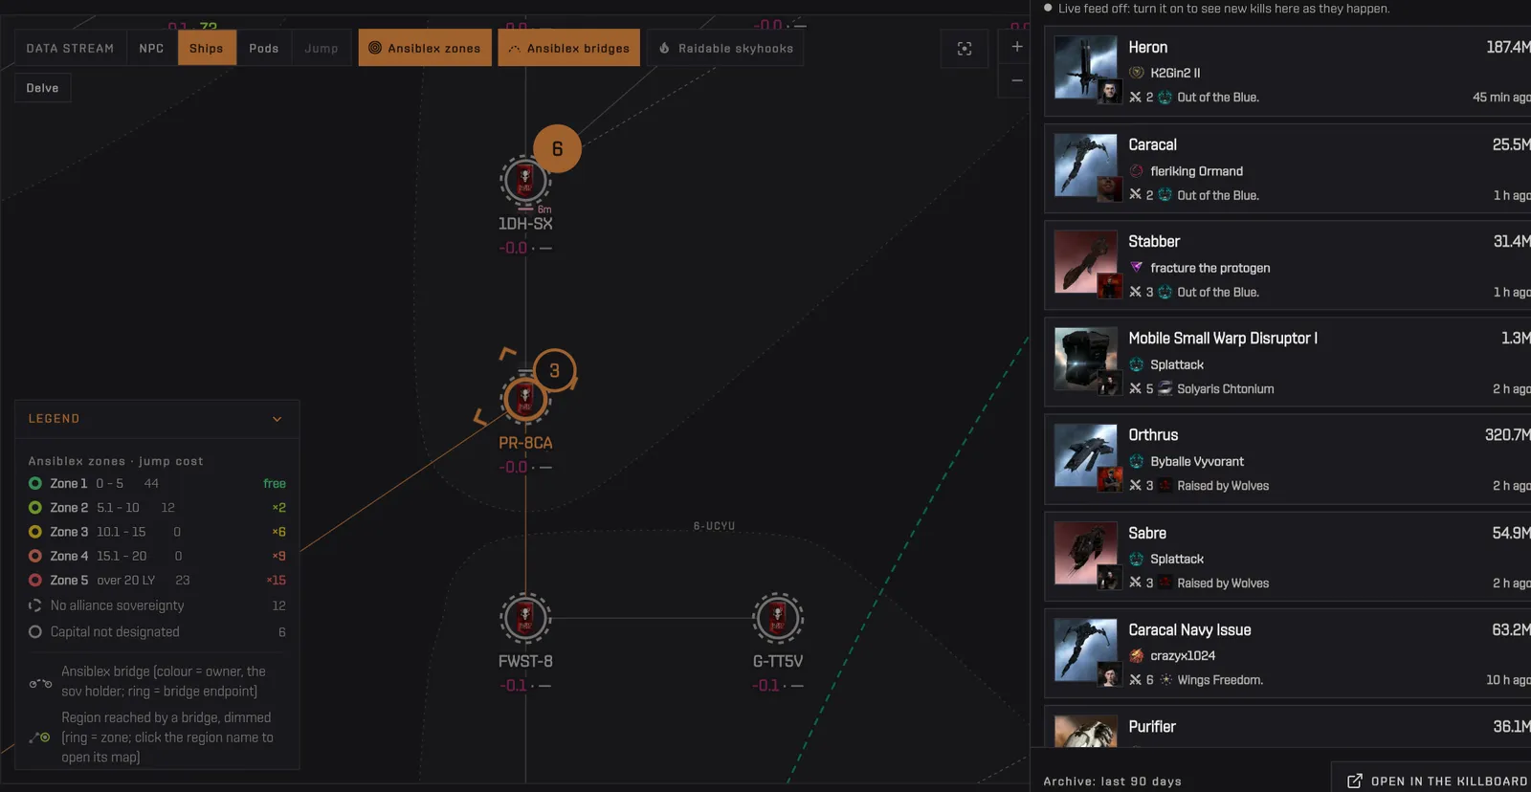
Task: Toggle No alliance sovereignty filter
Action: pos(157,605)
